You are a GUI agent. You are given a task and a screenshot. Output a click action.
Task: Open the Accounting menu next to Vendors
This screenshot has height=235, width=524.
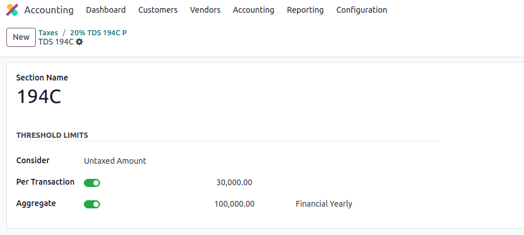pyautogui.click(x=253, y=10)
